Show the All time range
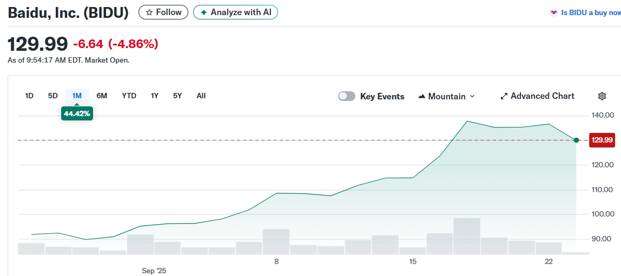Screen dimensions: 621x276 pos(201,96)
